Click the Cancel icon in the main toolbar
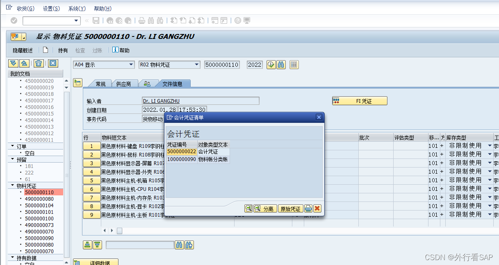 pyautogui.click(x=128, y=20)
